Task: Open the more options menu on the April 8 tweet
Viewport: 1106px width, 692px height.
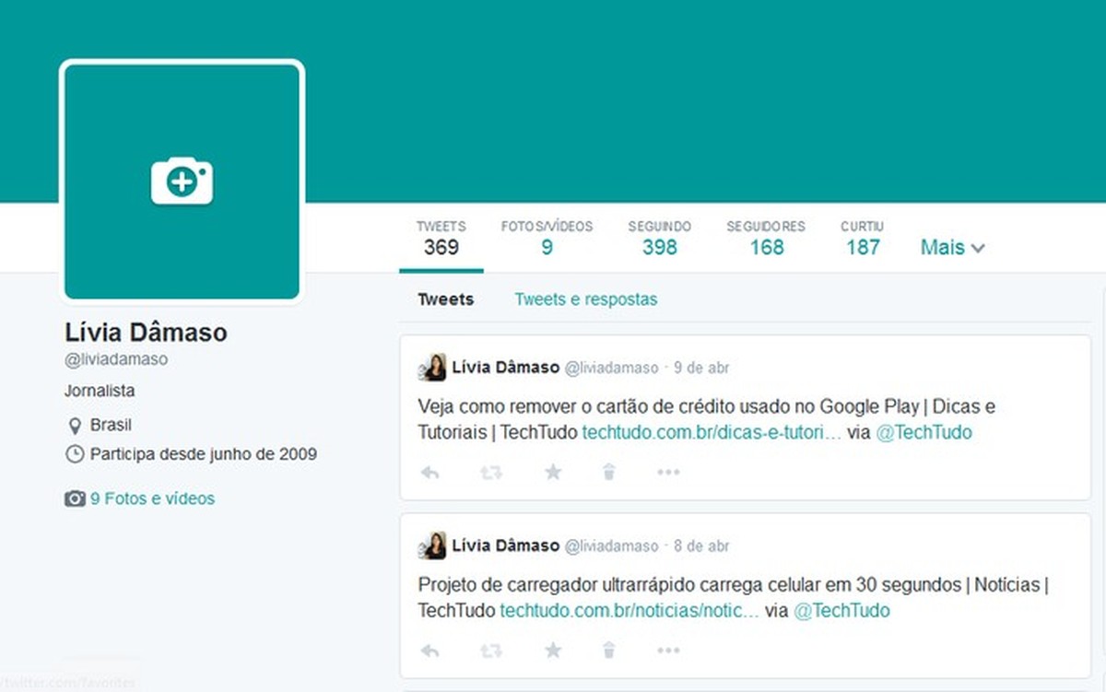Action: click(x=667, y=650)
